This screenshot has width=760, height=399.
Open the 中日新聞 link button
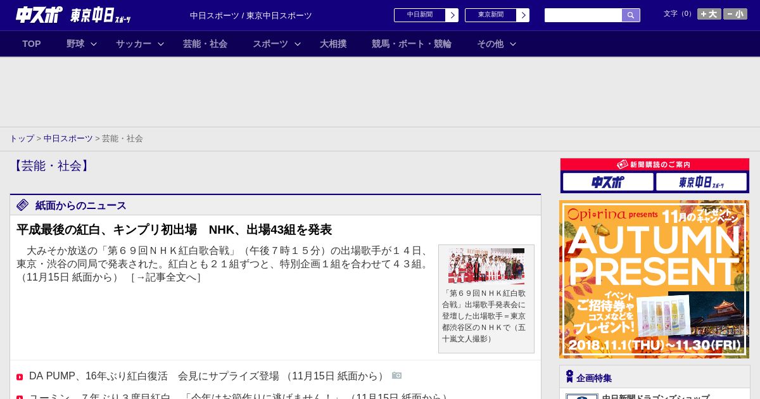pos(419,15)
